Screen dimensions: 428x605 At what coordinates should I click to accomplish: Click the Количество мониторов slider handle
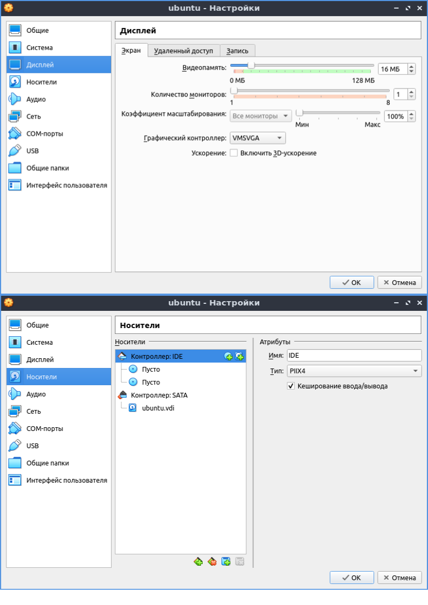tap(234, 91)
